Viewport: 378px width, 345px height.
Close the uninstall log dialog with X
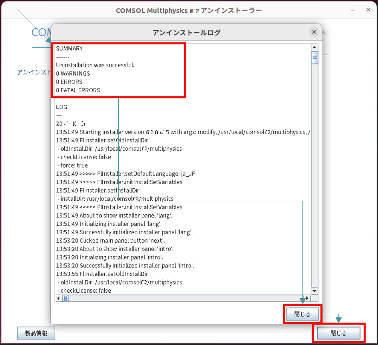(314, 32)
